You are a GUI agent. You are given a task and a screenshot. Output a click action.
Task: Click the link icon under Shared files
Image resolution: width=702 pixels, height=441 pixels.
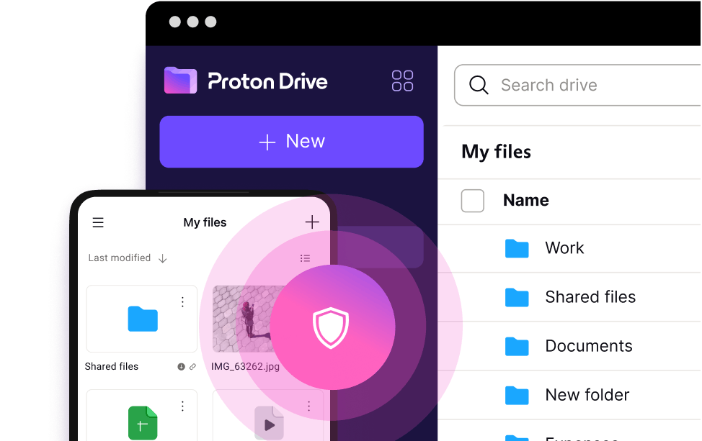[x=192, y=367]
